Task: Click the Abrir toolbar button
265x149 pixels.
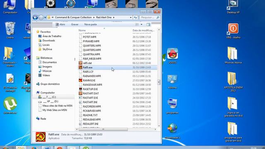Action: 60,24
